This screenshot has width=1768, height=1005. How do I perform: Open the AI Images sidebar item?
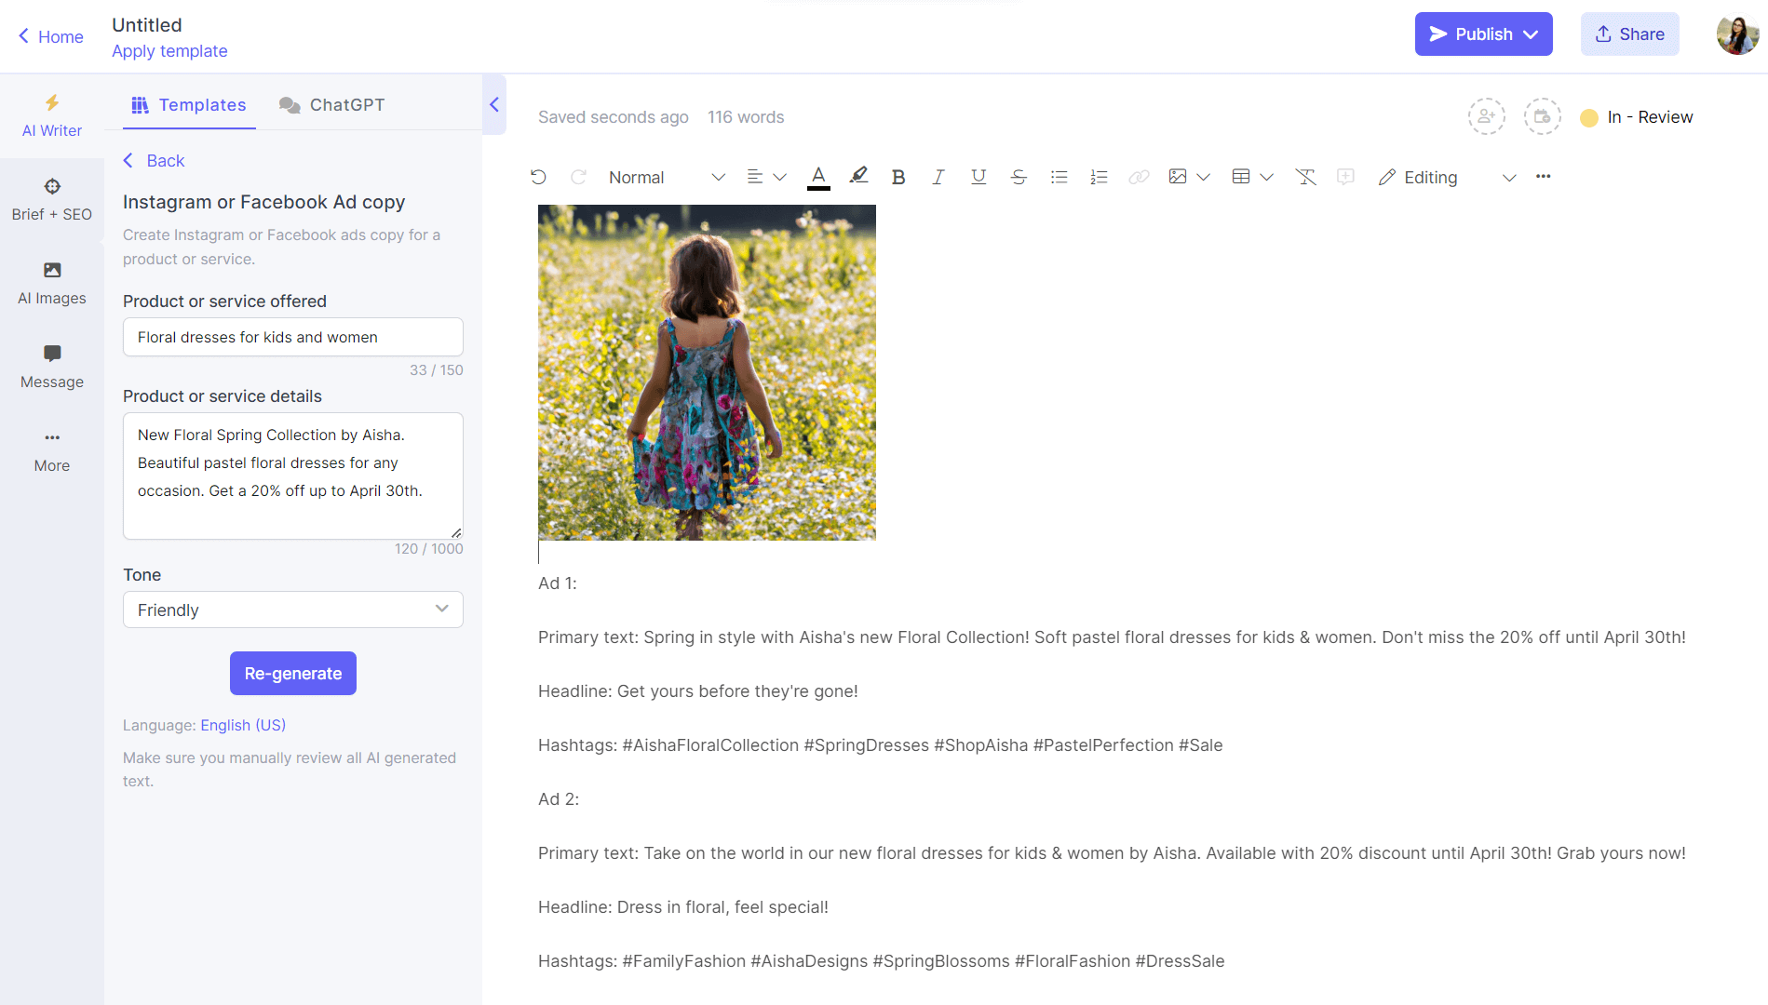pyautogui.click(x=52, y=284)
